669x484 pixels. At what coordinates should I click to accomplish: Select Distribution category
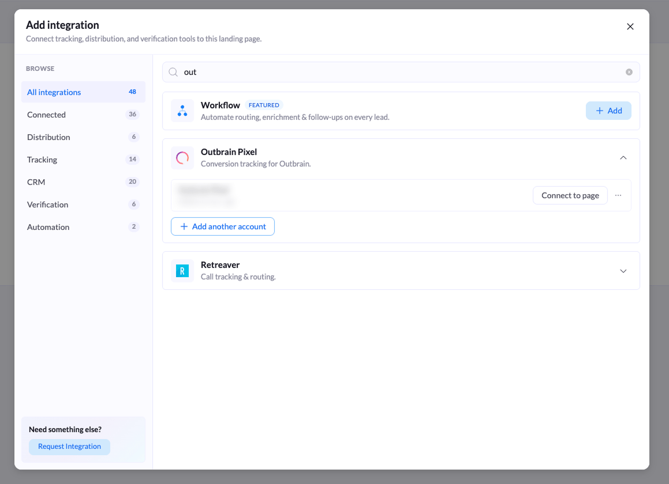(83, 137)
